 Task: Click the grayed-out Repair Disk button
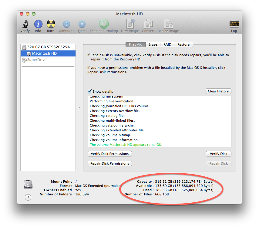click(219, 163)
